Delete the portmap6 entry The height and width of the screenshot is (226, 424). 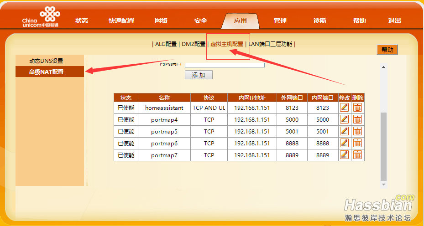(x=357, y=143)
